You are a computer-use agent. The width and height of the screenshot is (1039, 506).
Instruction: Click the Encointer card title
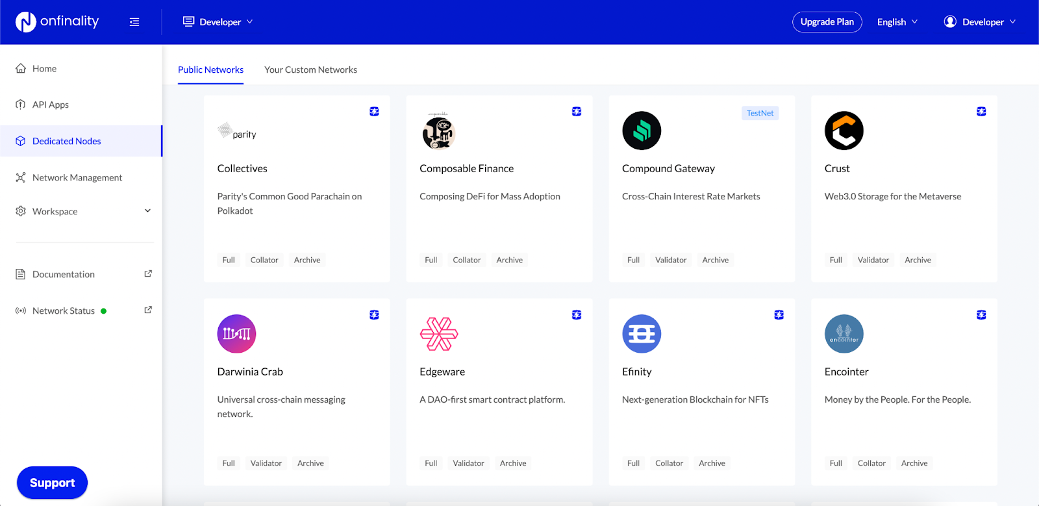coord(846,372)
